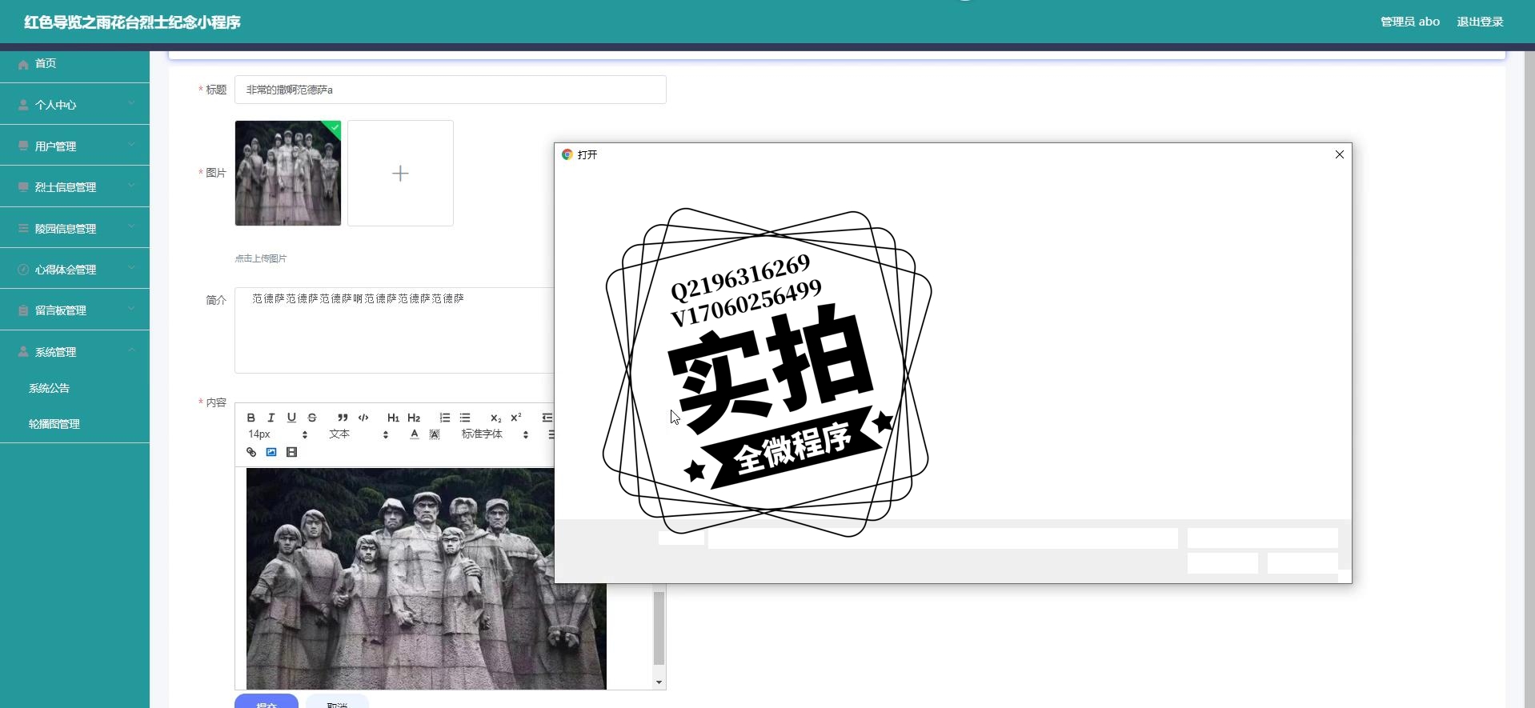
Task: Click into the 简介 text area
Action: tap(395, 330)
